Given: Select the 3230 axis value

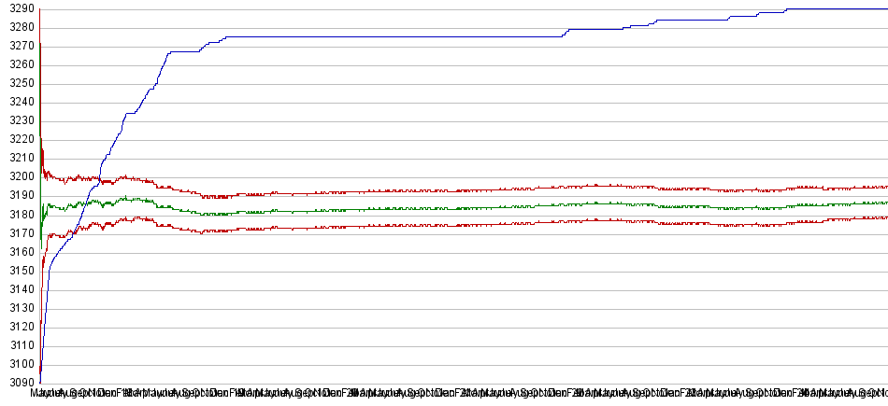Looking at the screenshot, I should click(18, 121).
